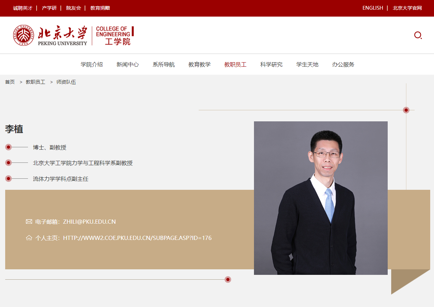The width and height of the screenshot is (434, 307).
Task: Open the ENGLISH version of the site
Action: point(372,8)
